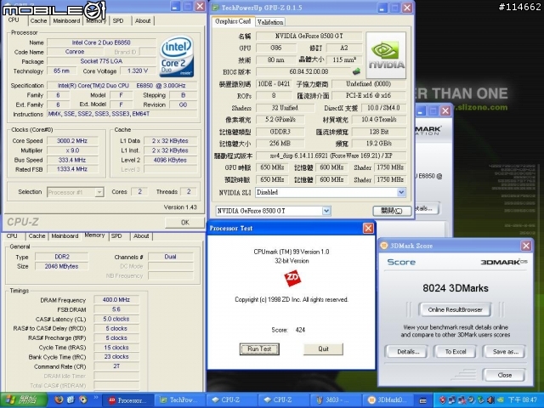The image size is (544, 408).
Task: Click Run Test in Processor Test dialog
Action: click(x=259, y=349)
